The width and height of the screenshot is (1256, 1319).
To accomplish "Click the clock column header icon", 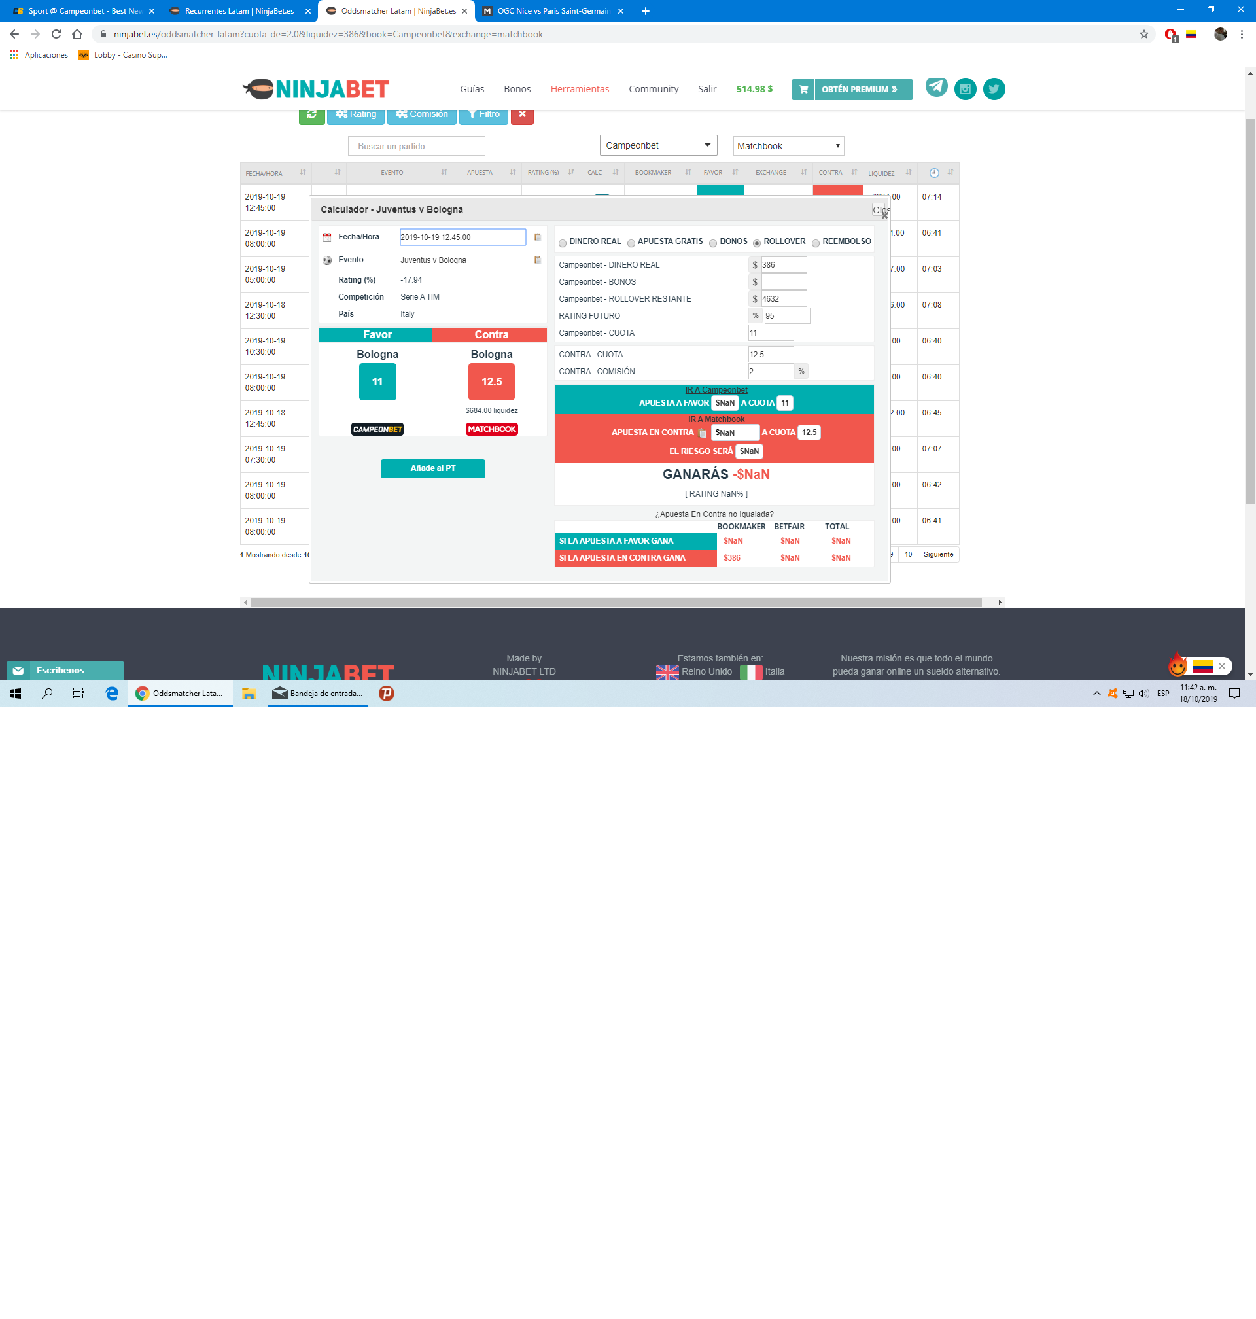I will tap(934, 173).
